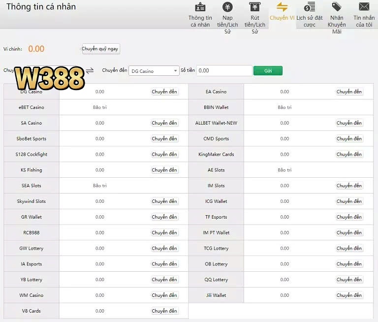378x322 pixels.
Task: Click Bảo trì status for eBET Casino
Action: click(100, 107)
